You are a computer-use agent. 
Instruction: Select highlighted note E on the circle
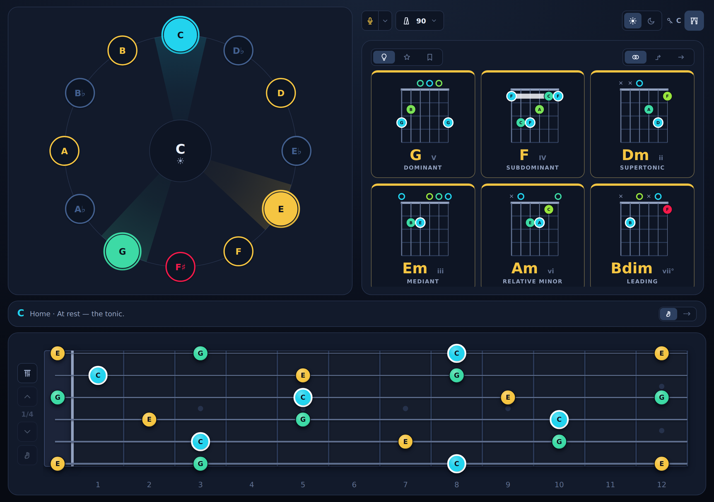click(x=281, y=209)
